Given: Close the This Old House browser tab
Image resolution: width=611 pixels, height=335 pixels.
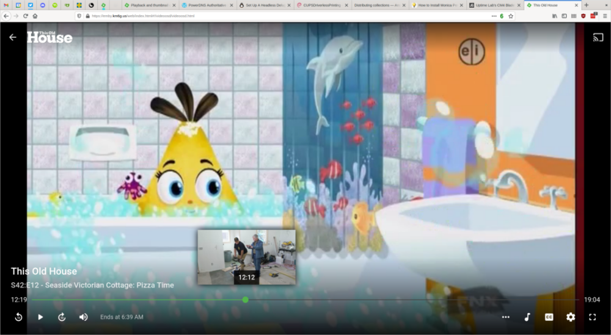Looking at the screenshot, I should tap(576, 5).
